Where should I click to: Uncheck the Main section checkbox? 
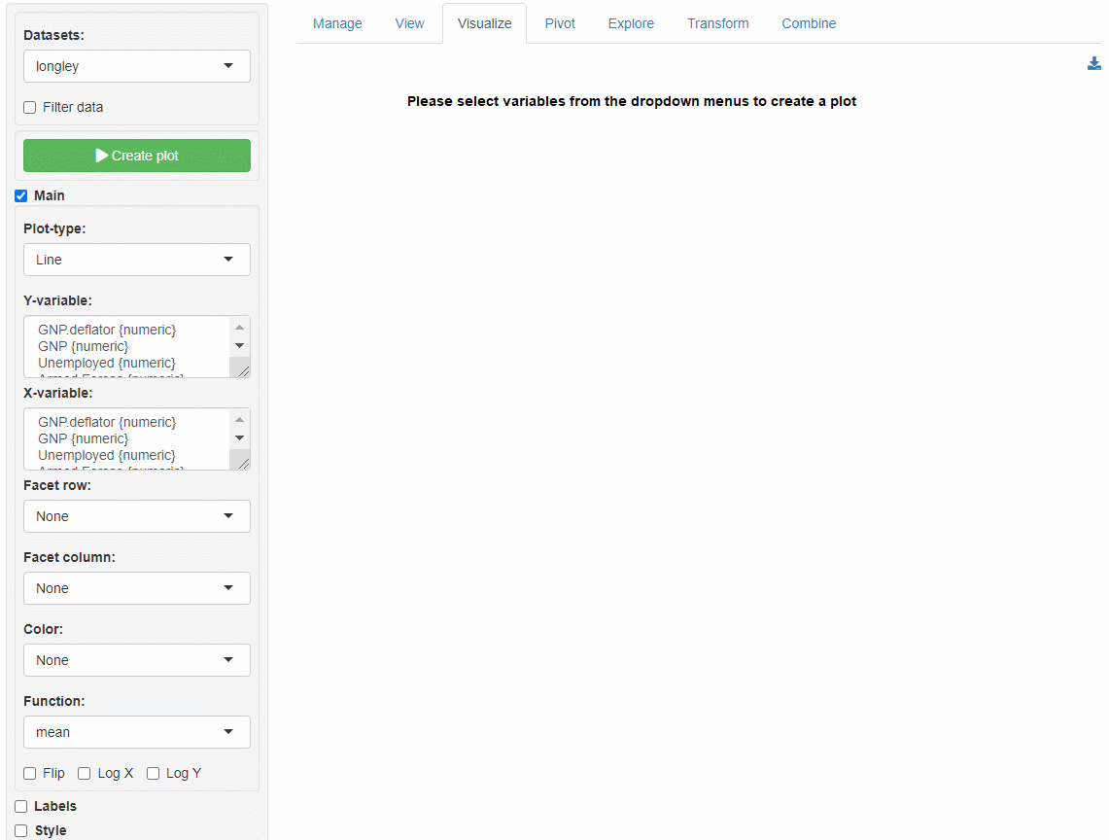point(21,195)
